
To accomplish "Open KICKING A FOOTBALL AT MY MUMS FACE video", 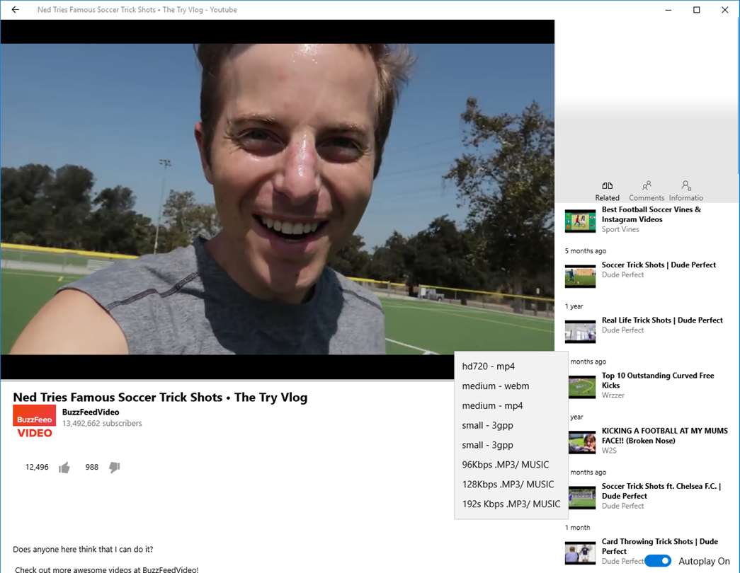I will [x=664, y=436].
